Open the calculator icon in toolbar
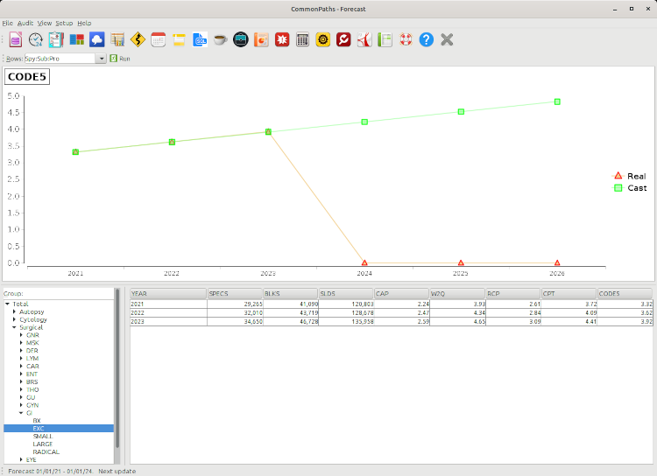The height and width of the screenshot is (476, 657). 302,39
